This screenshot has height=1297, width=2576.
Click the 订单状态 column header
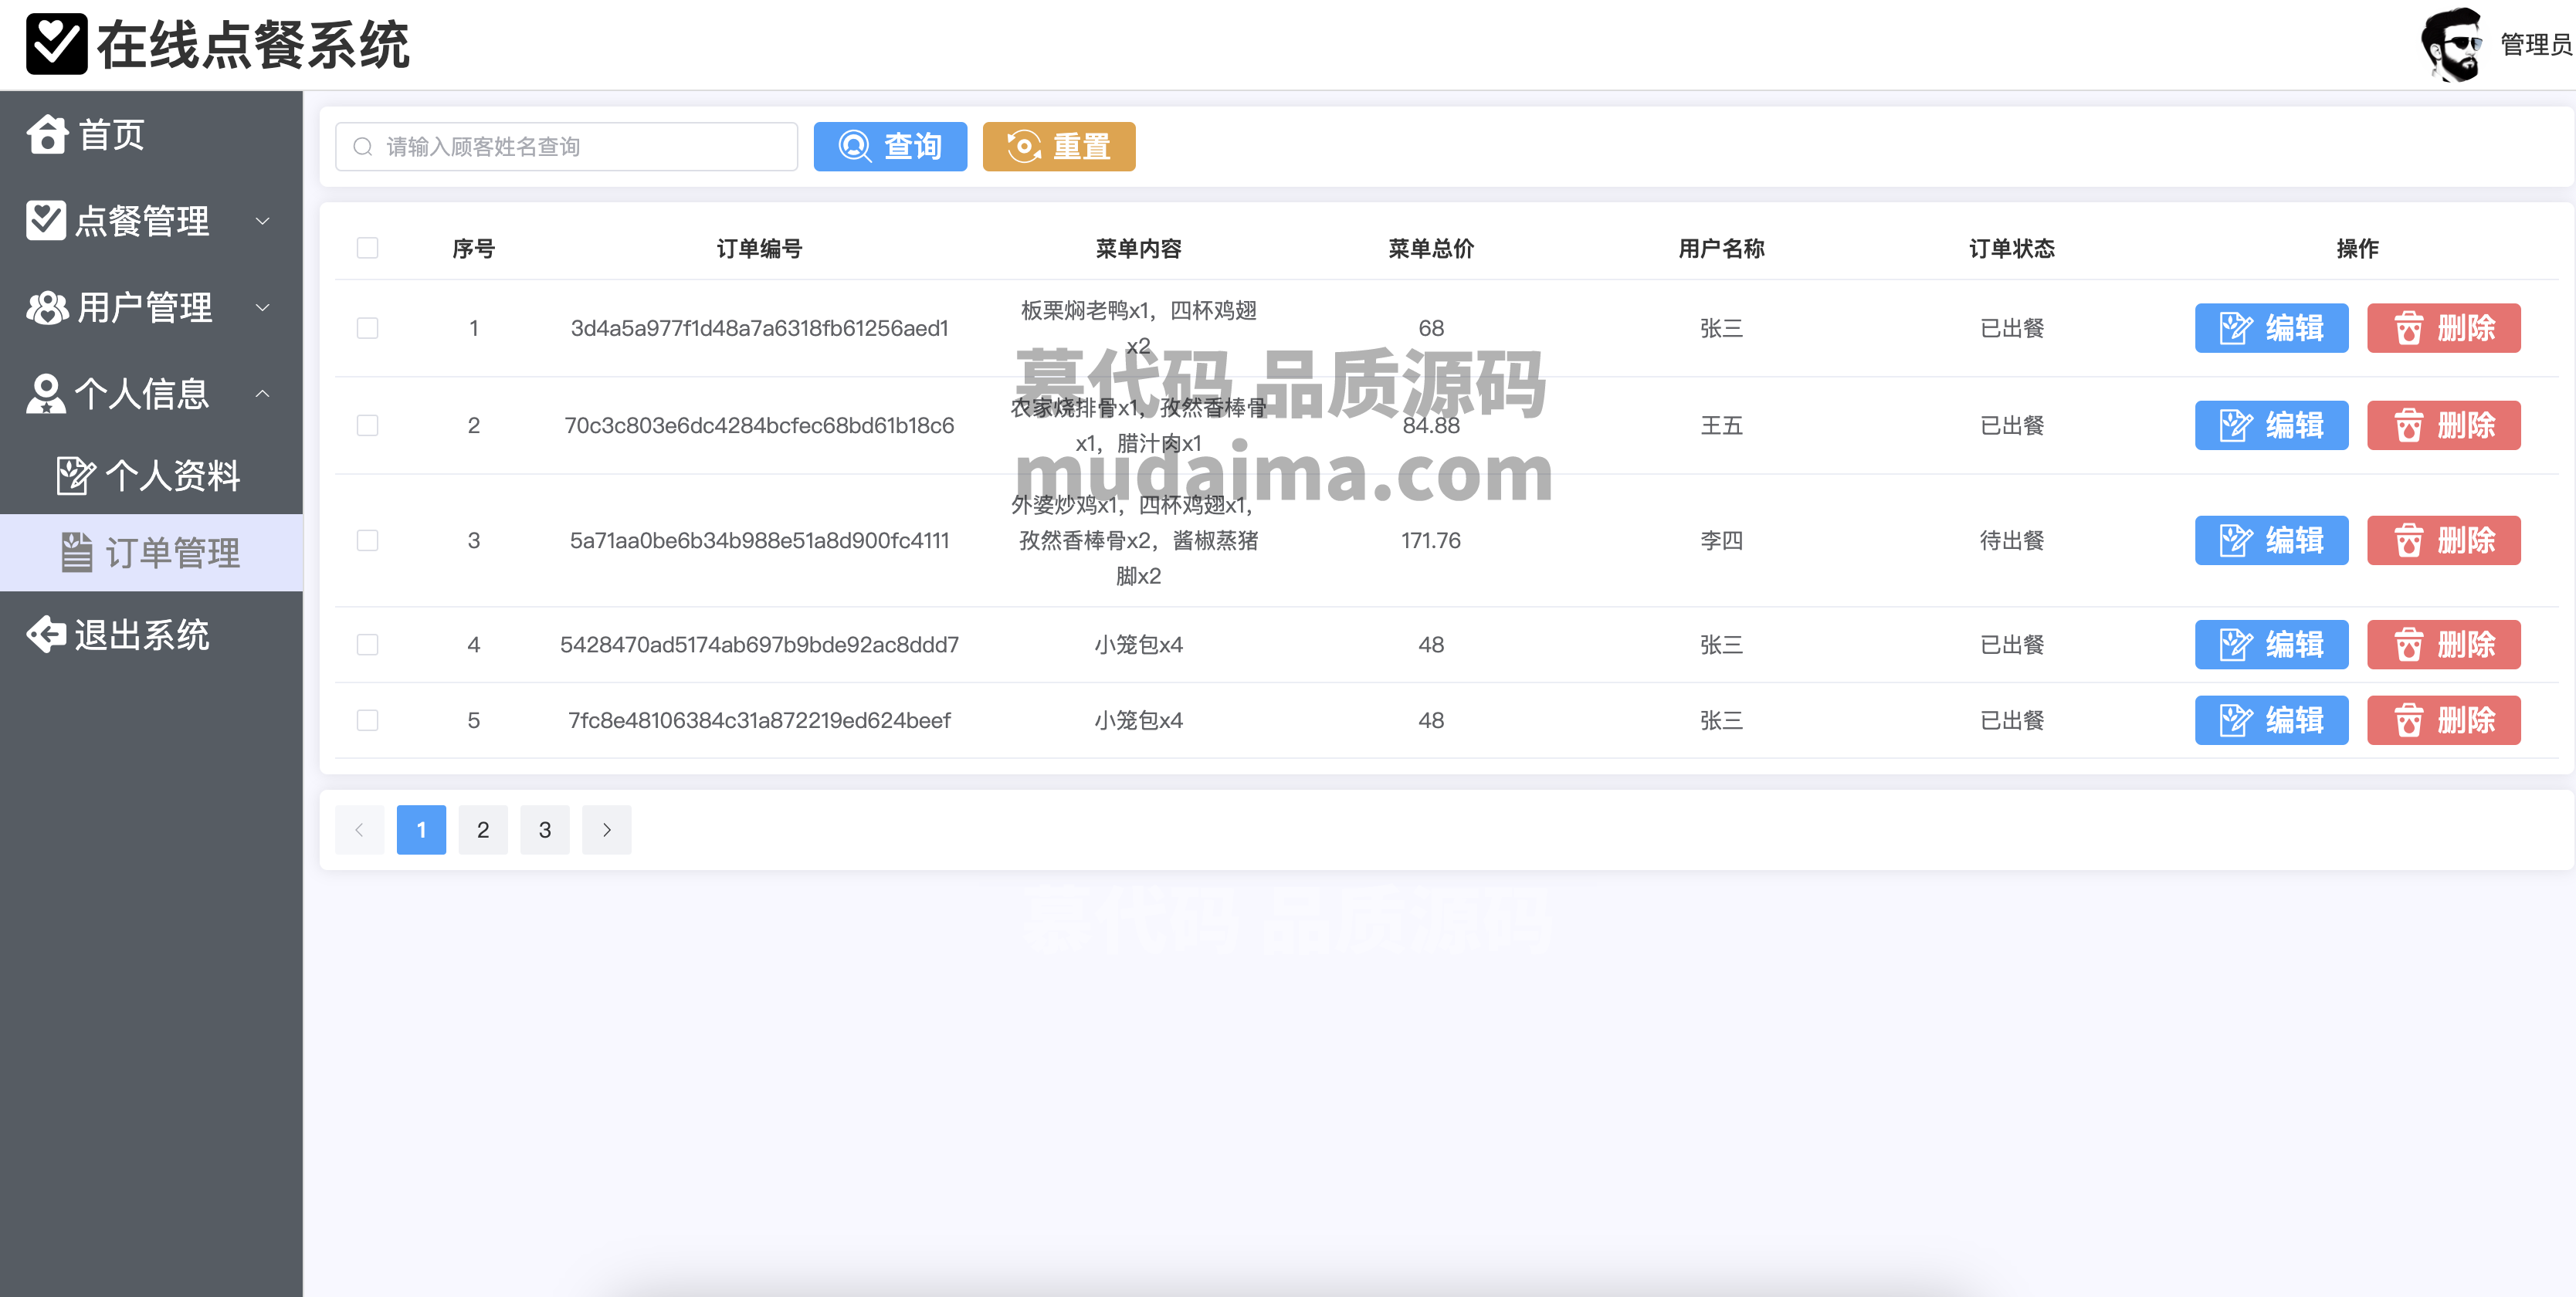click(x=2011, y=248)
